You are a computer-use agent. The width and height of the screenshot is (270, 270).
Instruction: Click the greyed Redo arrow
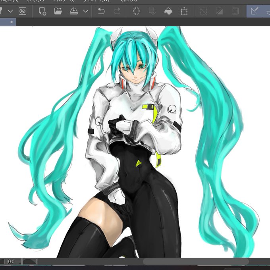[x=117, y=11]
